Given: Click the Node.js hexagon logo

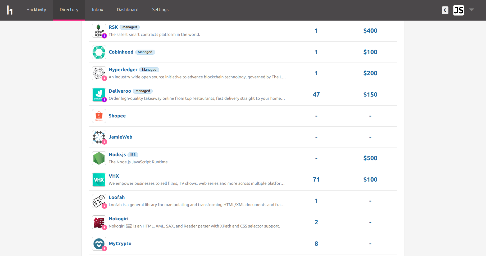Looking at the screenshot, I should 99,158.
